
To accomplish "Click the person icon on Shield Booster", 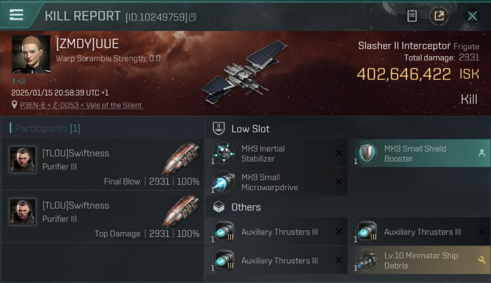I will point(482,153).
